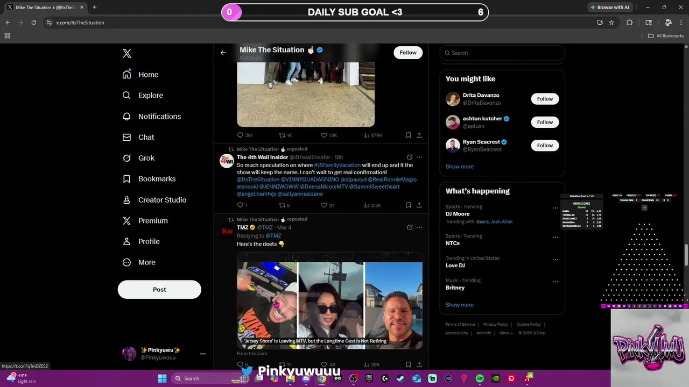
Task: Open Grok action on 4th Wall Insider post
Action: click(x=410, y=157)
